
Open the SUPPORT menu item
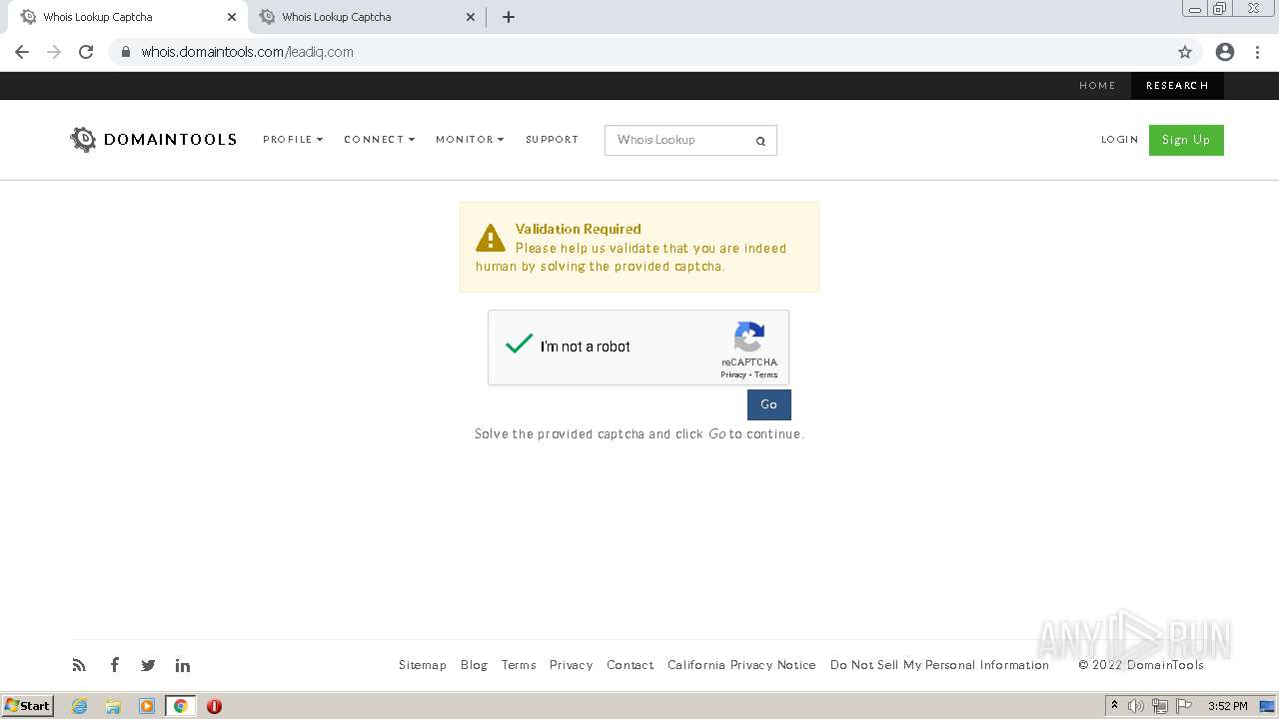[552, 140]
